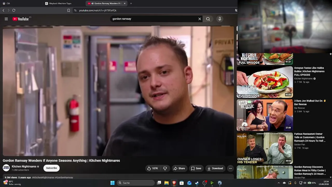Open 'Octopus Tastes Like Hubba Bubba' video title
The height and width of the screenshot is (187, 332).
[x=309, y=71]
